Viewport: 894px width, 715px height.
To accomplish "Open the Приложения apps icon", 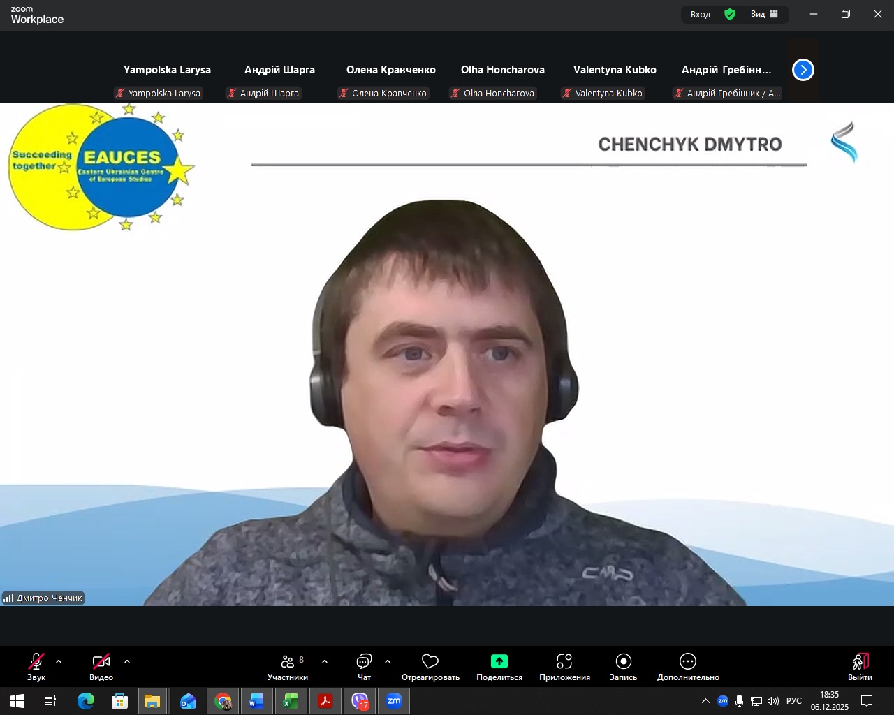I will [564, 661].
